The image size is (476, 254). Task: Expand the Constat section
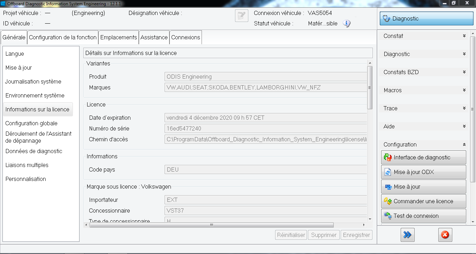(464, 36)
